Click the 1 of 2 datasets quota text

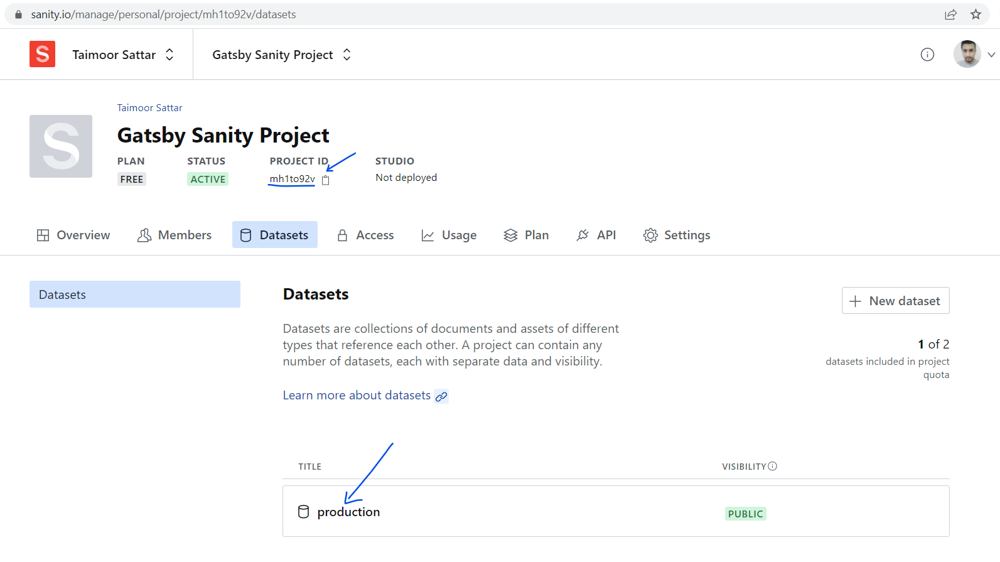[933, 344]
